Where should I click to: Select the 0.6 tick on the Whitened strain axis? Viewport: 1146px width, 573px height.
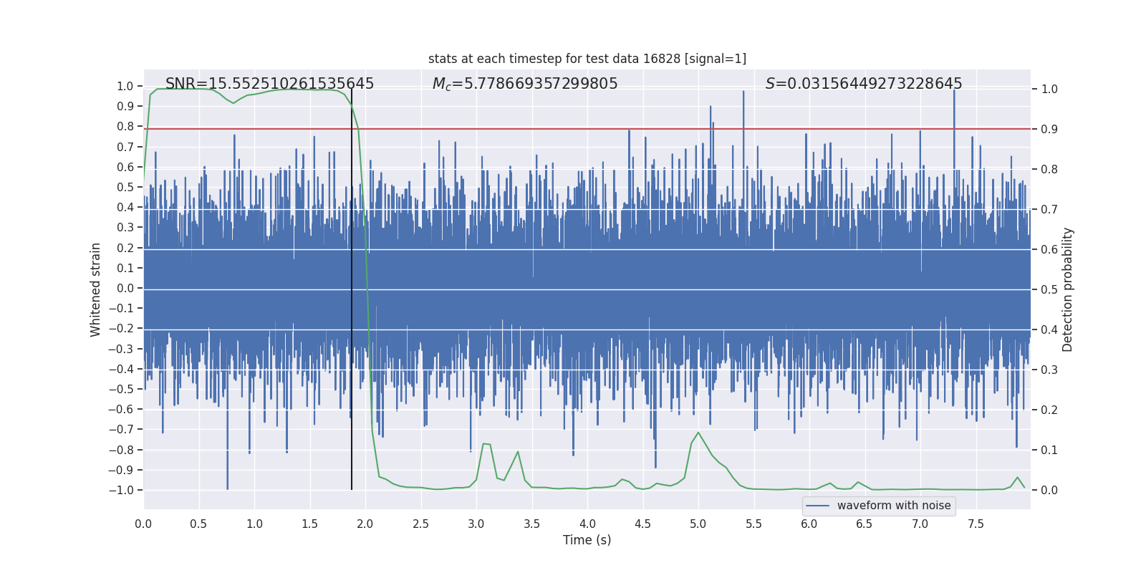pyautogui.click(x=125, y=167)
